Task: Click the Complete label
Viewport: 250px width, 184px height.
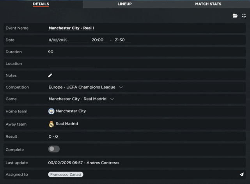Action: (x=15, y=150)
